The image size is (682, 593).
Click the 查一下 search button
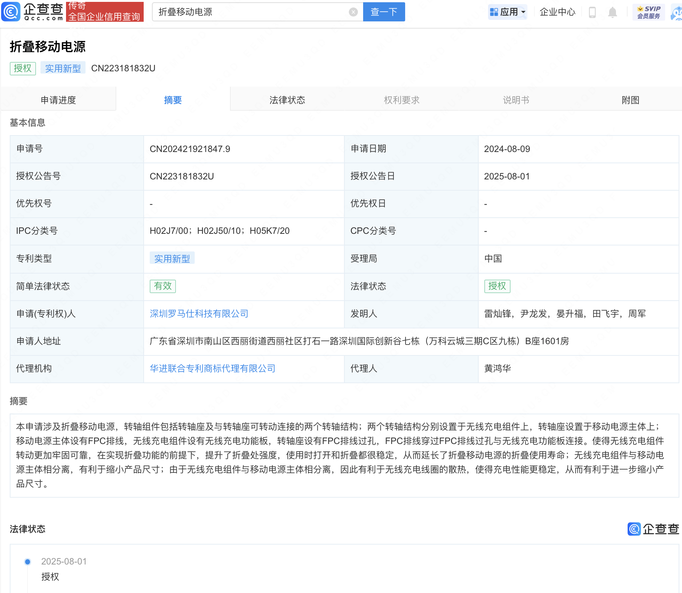click(x=384, y=12)
